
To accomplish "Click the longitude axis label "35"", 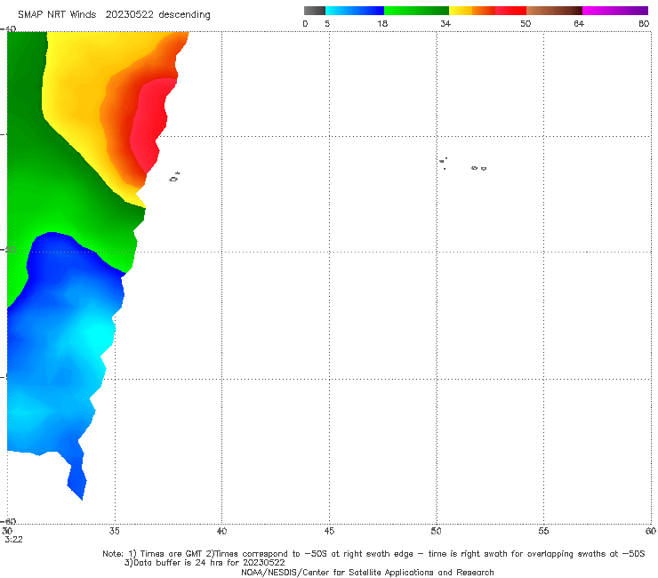I will 114,531.
